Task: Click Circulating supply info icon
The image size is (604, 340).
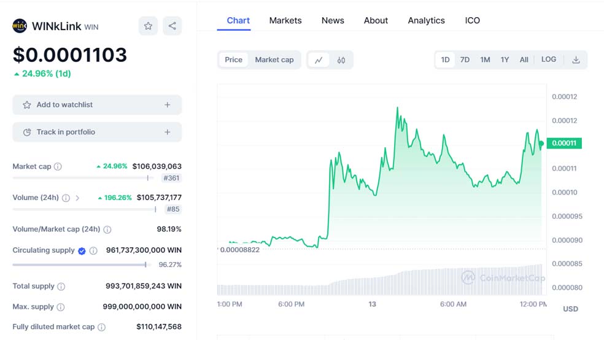Action: pyautogui.click(x=93, y=250)
